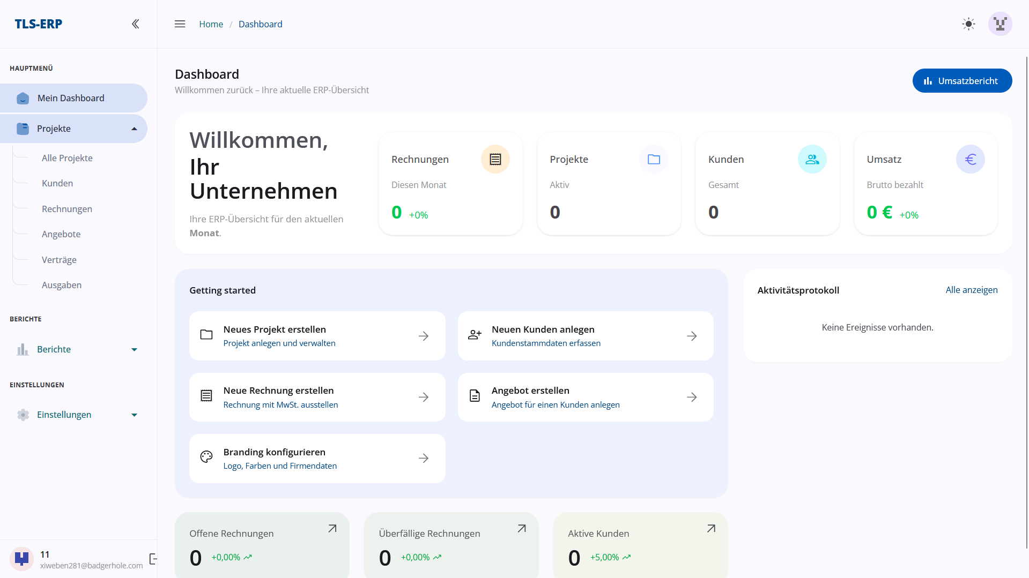Click the arrow on Neues Projekt erstellen
Viewport: 1029px width, 578px height.
(x=424, y=336)
